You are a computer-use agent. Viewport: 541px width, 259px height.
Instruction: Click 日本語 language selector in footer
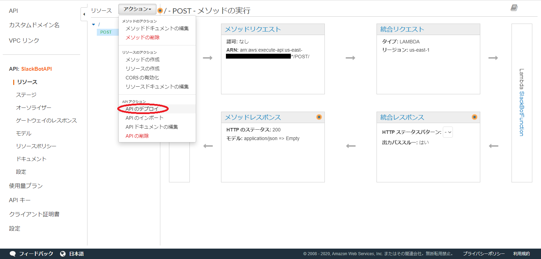76,254
